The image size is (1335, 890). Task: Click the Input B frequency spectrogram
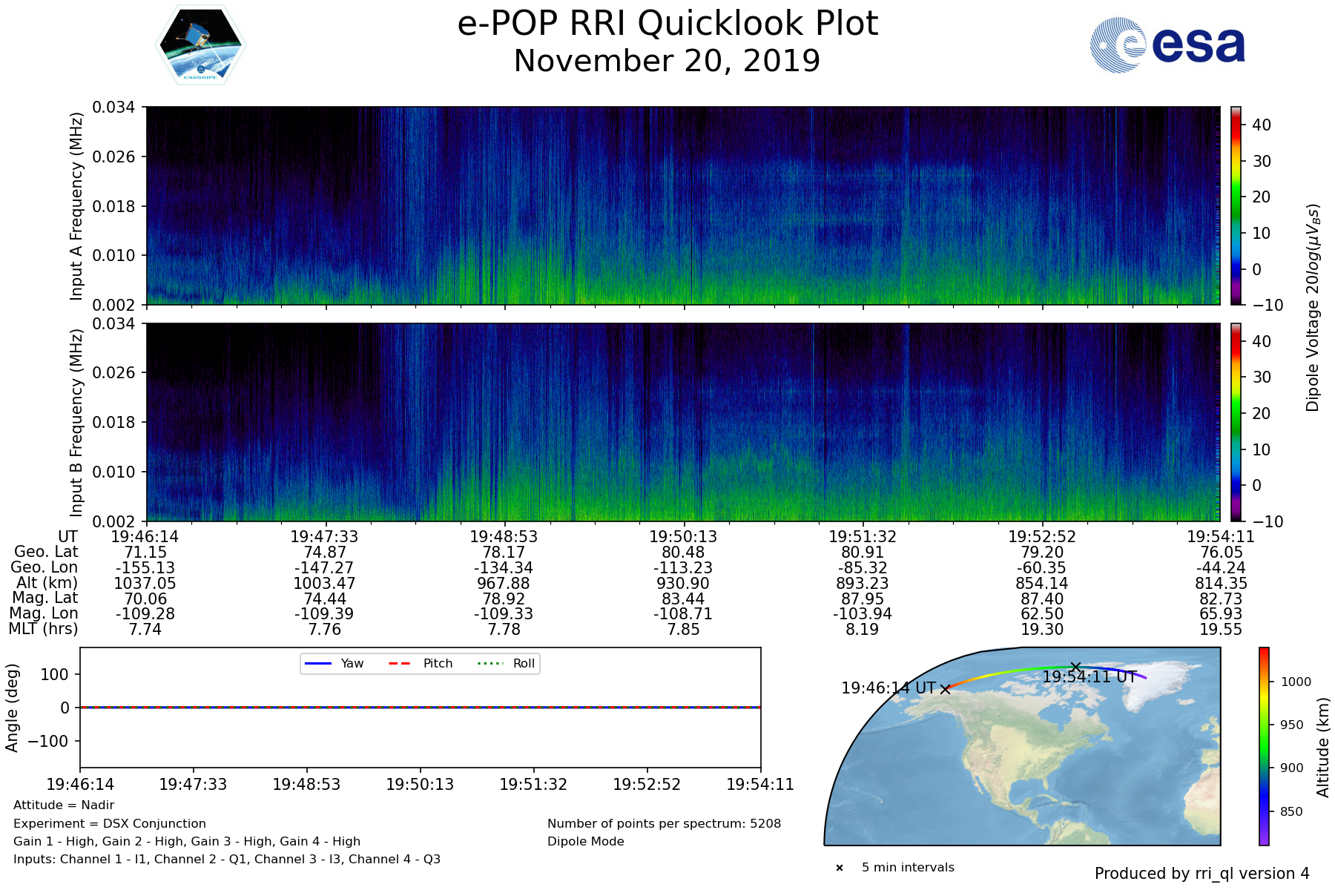(682, 422)
